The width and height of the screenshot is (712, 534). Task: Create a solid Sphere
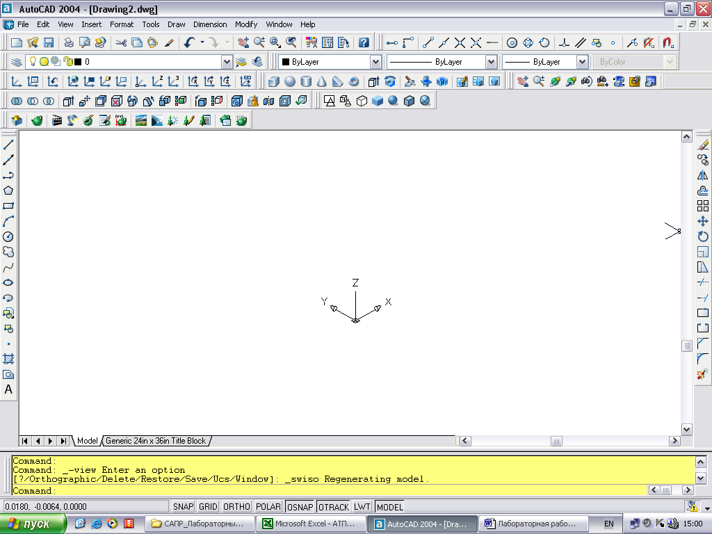[290, 82]
